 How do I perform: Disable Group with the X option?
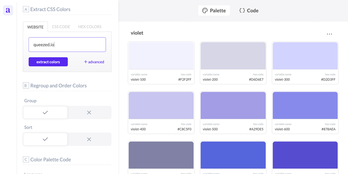pos(89,112)
